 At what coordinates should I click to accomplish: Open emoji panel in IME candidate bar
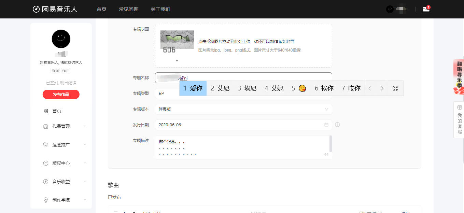coord(395,88)
